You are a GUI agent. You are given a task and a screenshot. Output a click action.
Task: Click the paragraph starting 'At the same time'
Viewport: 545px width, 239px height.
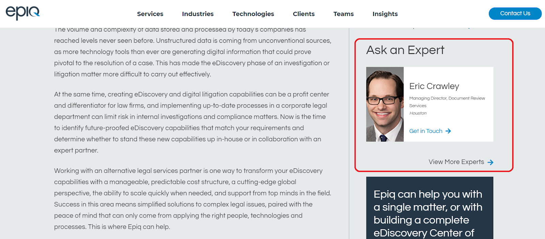(x=191, y=122)
